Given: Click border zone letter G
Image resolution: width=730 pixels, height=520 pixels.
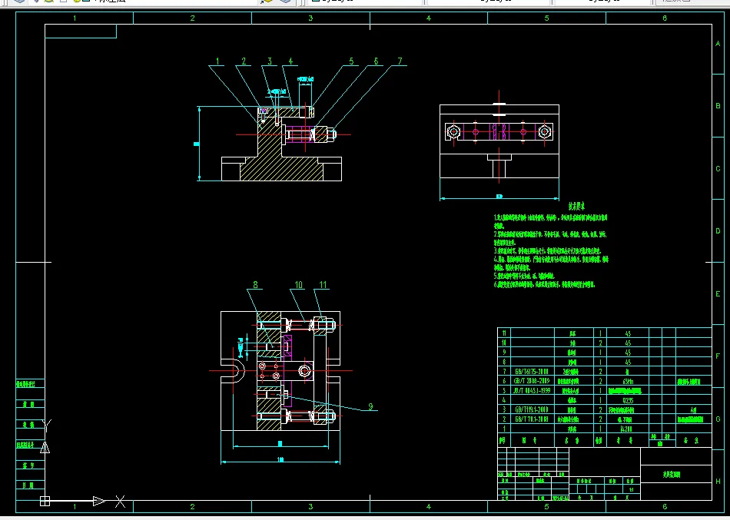Looking at the screenshot, I should (718, 419).
